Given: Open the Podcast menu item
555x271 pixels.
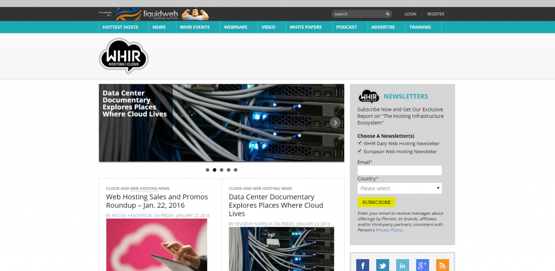Looking at the screenshot, I should (346, 27).
